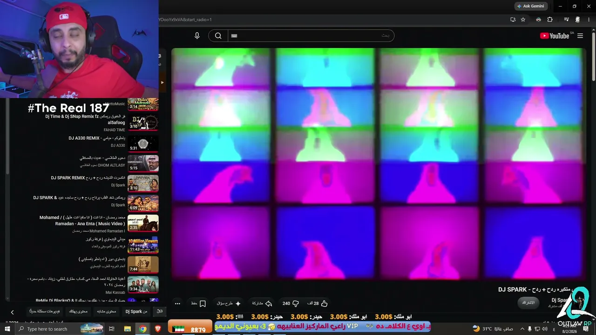Click the Ask Gemini button
This screenshot has width=596, height=335.
point(530,6)
